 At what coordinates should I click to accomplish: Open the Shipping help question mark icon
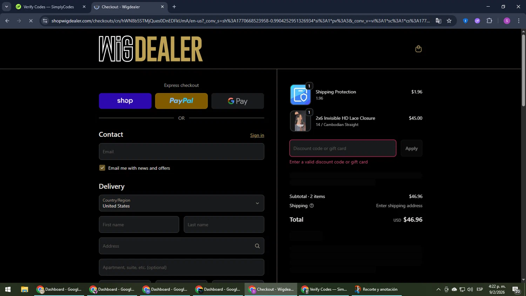click(x=311, y=206)
